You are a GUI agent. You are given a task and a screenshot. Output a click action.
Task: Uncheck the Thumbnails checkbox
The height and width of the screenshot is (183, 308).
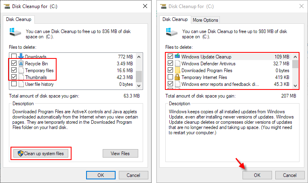pyautogui.click(x=14, y=77)
